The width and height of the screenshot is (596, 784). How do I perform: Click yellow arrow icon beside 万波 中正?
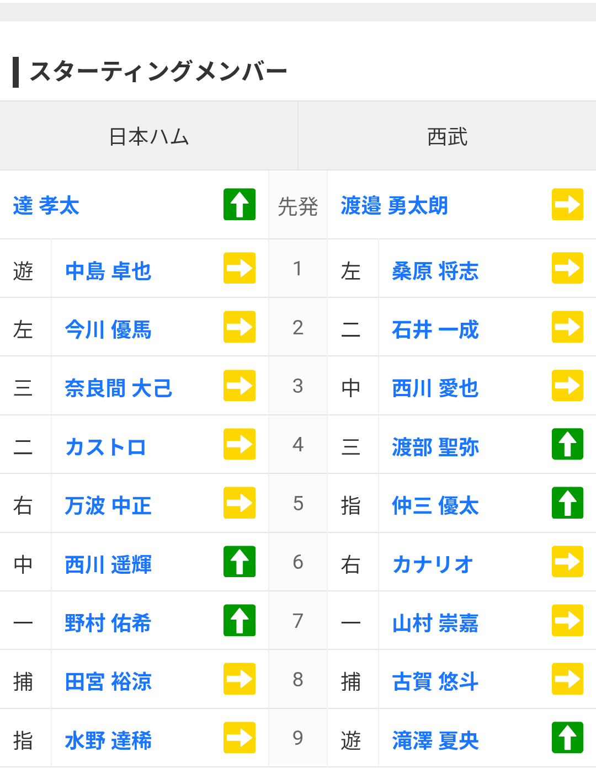pos(239,503)
